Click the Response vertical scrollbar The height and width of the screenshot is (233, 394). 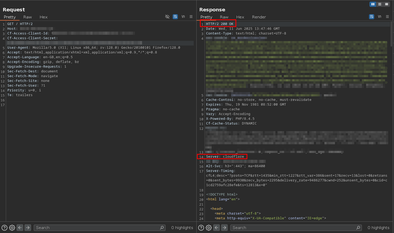[391, 34]
